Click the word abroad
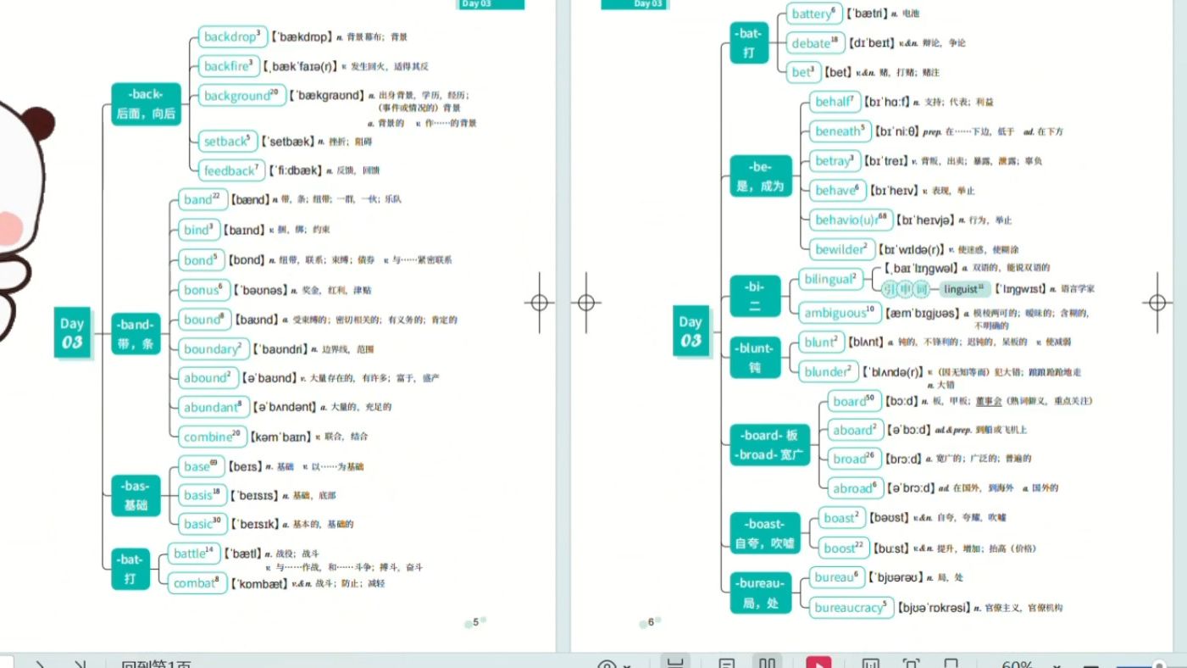The height and width of the screenshot is (668, 1187). pyautogui.click(x=855, y=488)
